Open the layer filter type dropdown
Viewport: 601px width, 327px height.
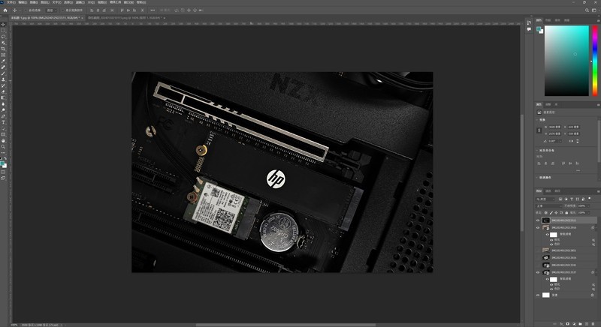[x=545, y=199]
